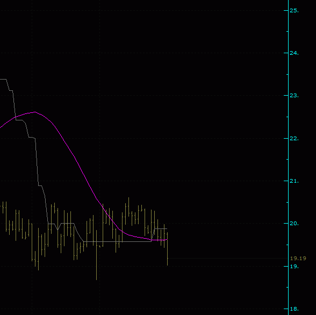Viewport: 316px width, 315px height.
Task: Click the 23 price axis label
Action: click(294, 96)
